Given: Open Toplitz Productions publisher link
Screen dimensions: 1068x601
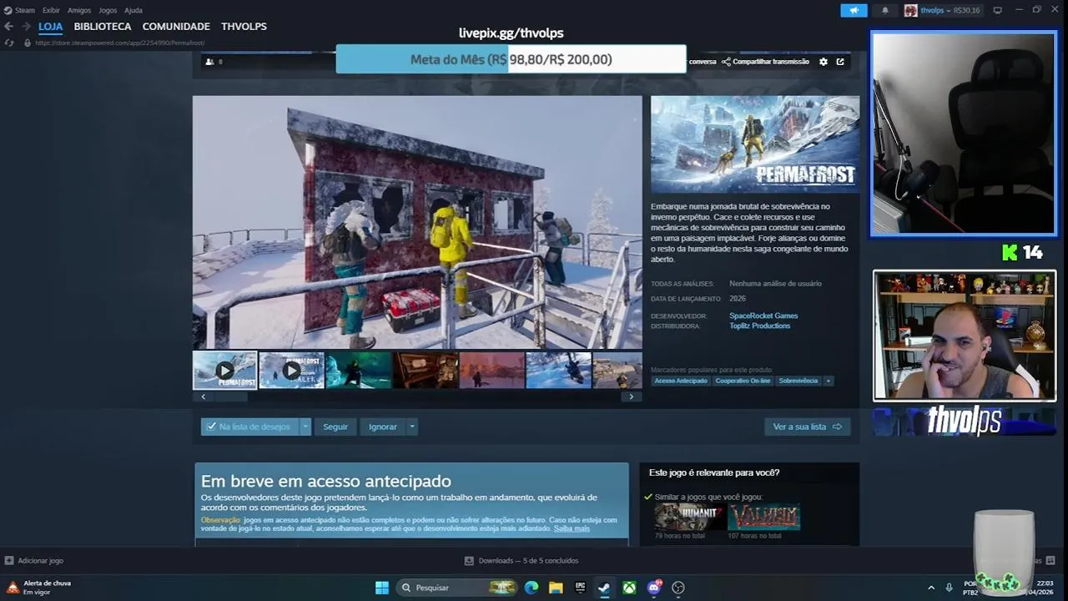Looking at the screenshot, I should (759, 326).
